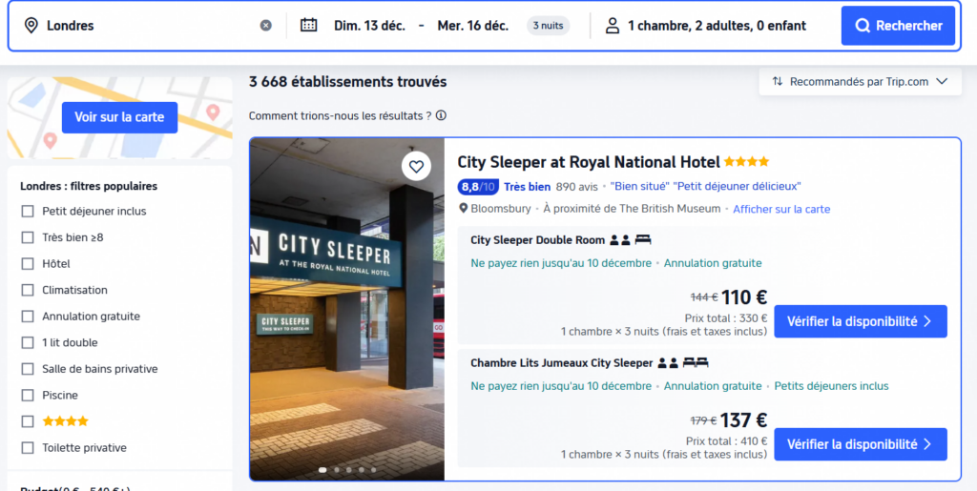The image size is (977, 491).
Task: Open check-out date 'Mer. 16 déc.'
Action: click(x=473, y=26)
